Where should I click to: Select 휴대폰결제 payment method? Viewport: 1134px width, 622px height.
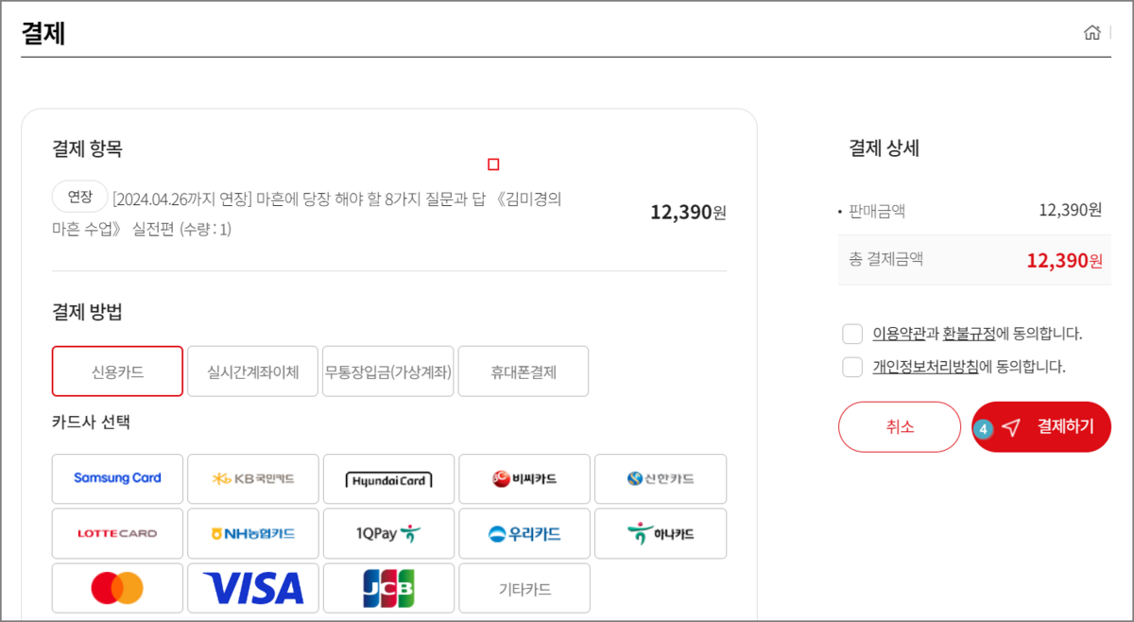click(524, 371)
